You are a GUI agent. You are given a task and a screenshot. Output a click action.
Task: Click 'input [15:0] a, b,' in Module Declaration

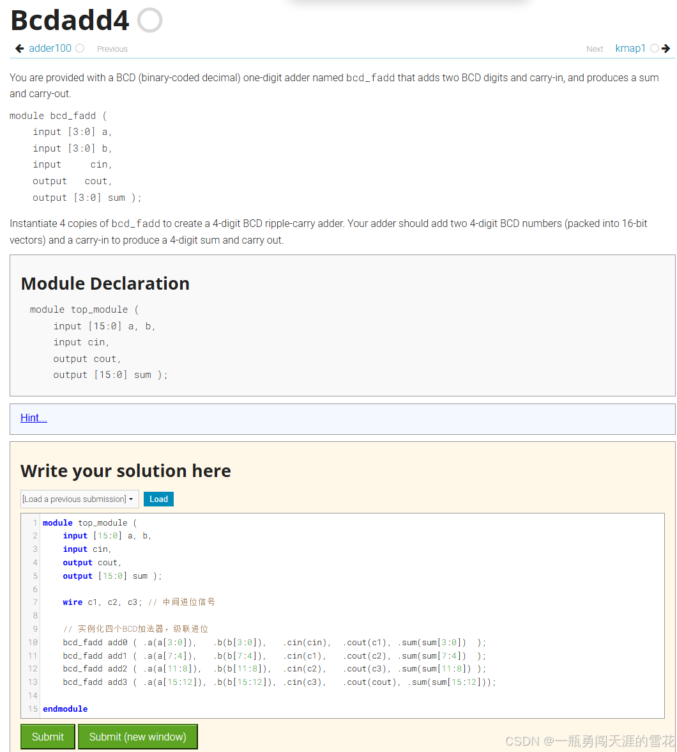point(104,326)
